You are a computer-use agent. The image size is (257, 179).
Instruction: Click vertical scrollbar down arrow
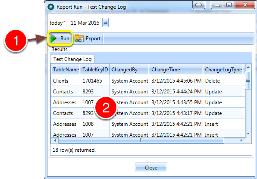click(x=248, y=134)
